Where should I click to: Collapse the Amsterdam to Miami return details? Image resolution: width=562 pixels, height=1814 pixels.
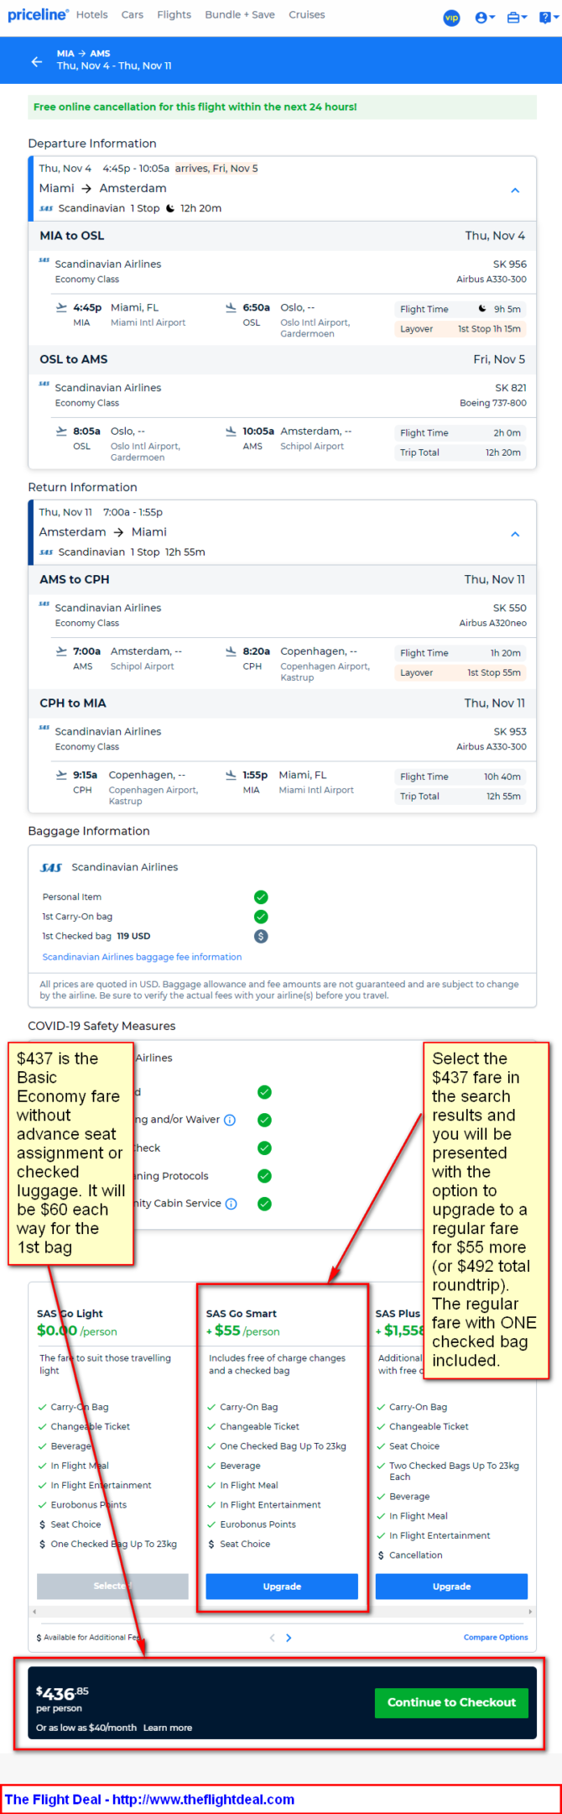[515, 534]
